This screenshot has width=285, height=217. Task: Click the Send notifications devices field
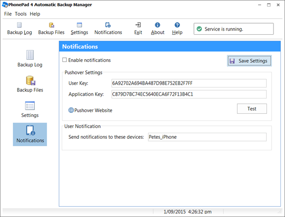tap(207, 137)
